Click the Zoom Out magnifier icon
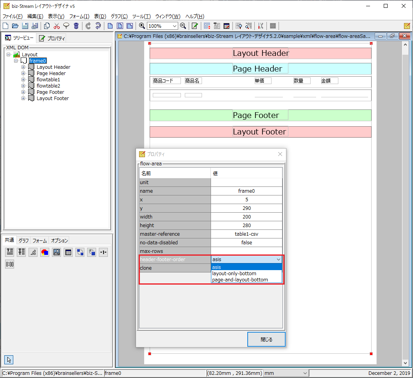Viewport: 413px width, 378px height. click(x=183, y=26)
